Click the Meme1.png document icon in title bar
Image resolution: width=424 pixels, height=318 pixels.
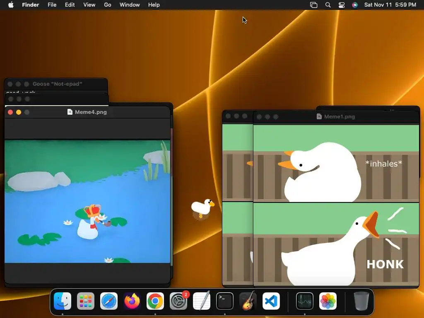pos(319,116)
